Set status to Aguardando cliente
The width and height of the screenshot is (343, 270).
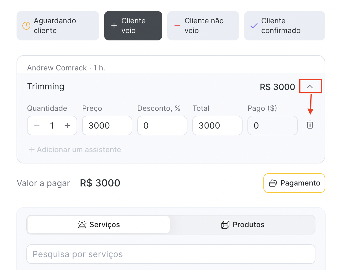[x=58, y=26]
